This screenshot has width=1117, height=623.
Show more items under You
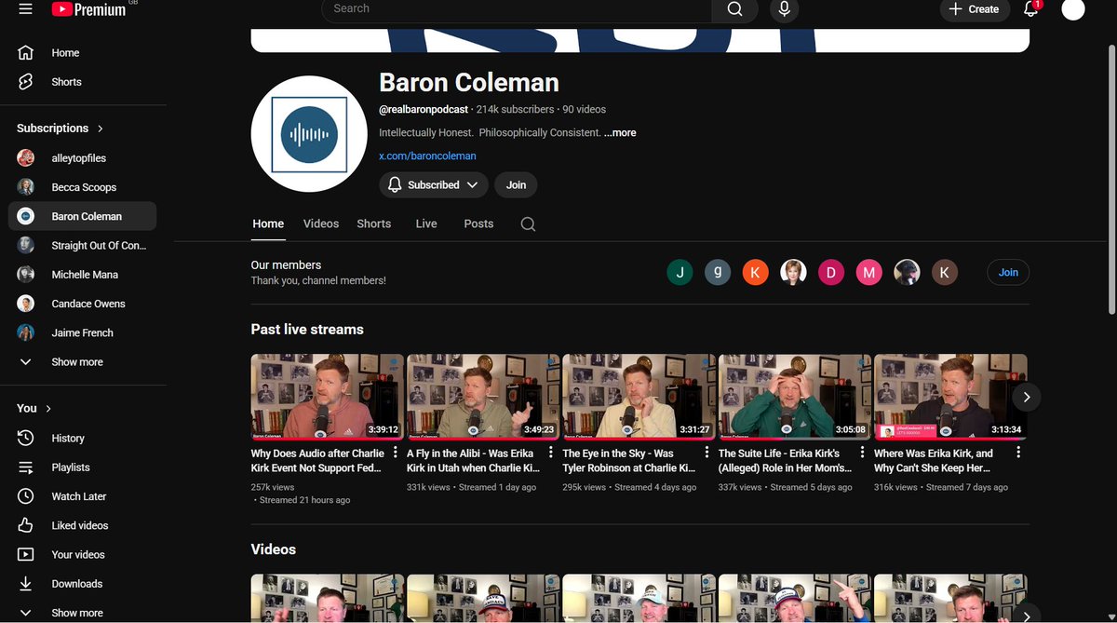click(83, 613)
